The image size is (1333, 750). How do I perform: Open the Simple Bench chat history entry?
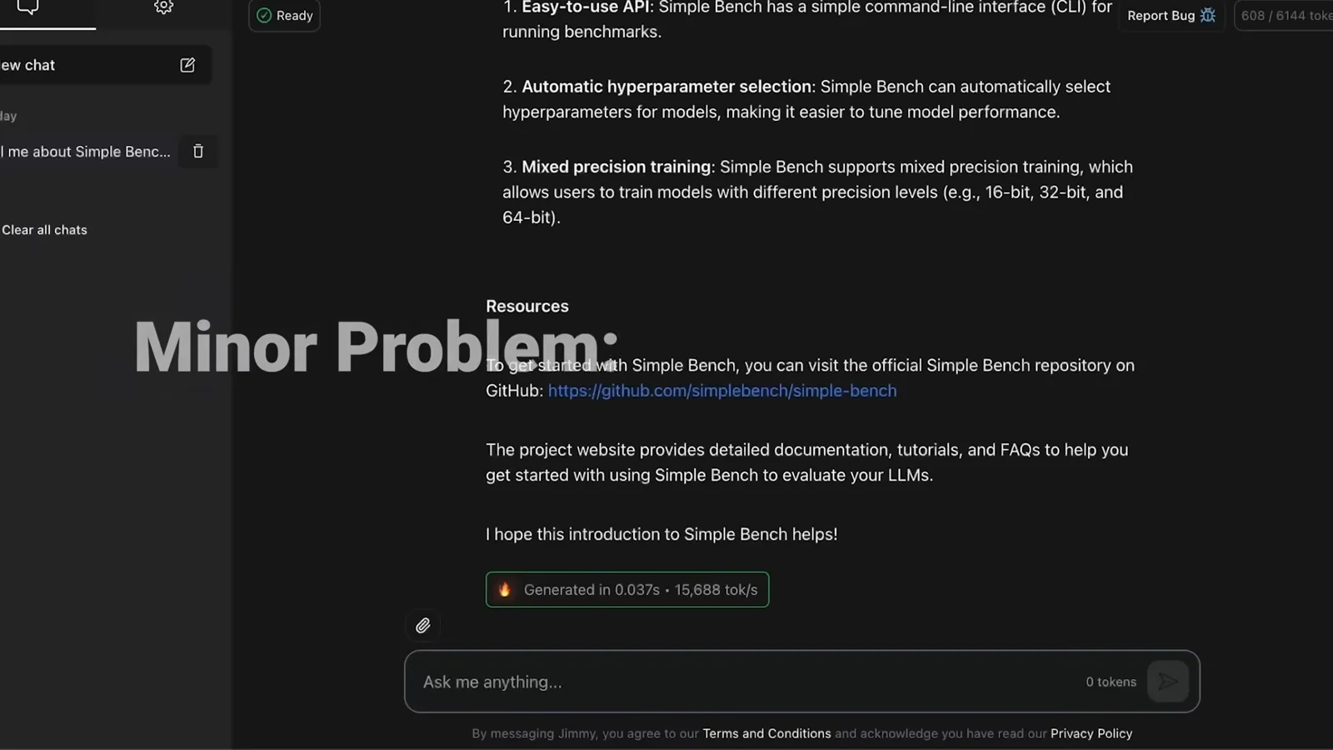(x=86, y=152)
